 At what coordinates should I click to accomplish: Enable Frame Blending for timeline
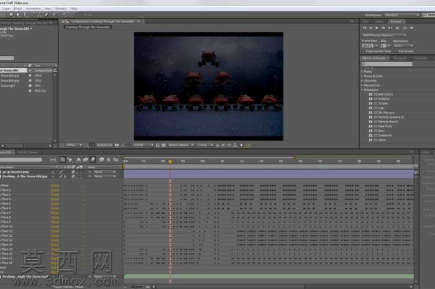(86, 160)
